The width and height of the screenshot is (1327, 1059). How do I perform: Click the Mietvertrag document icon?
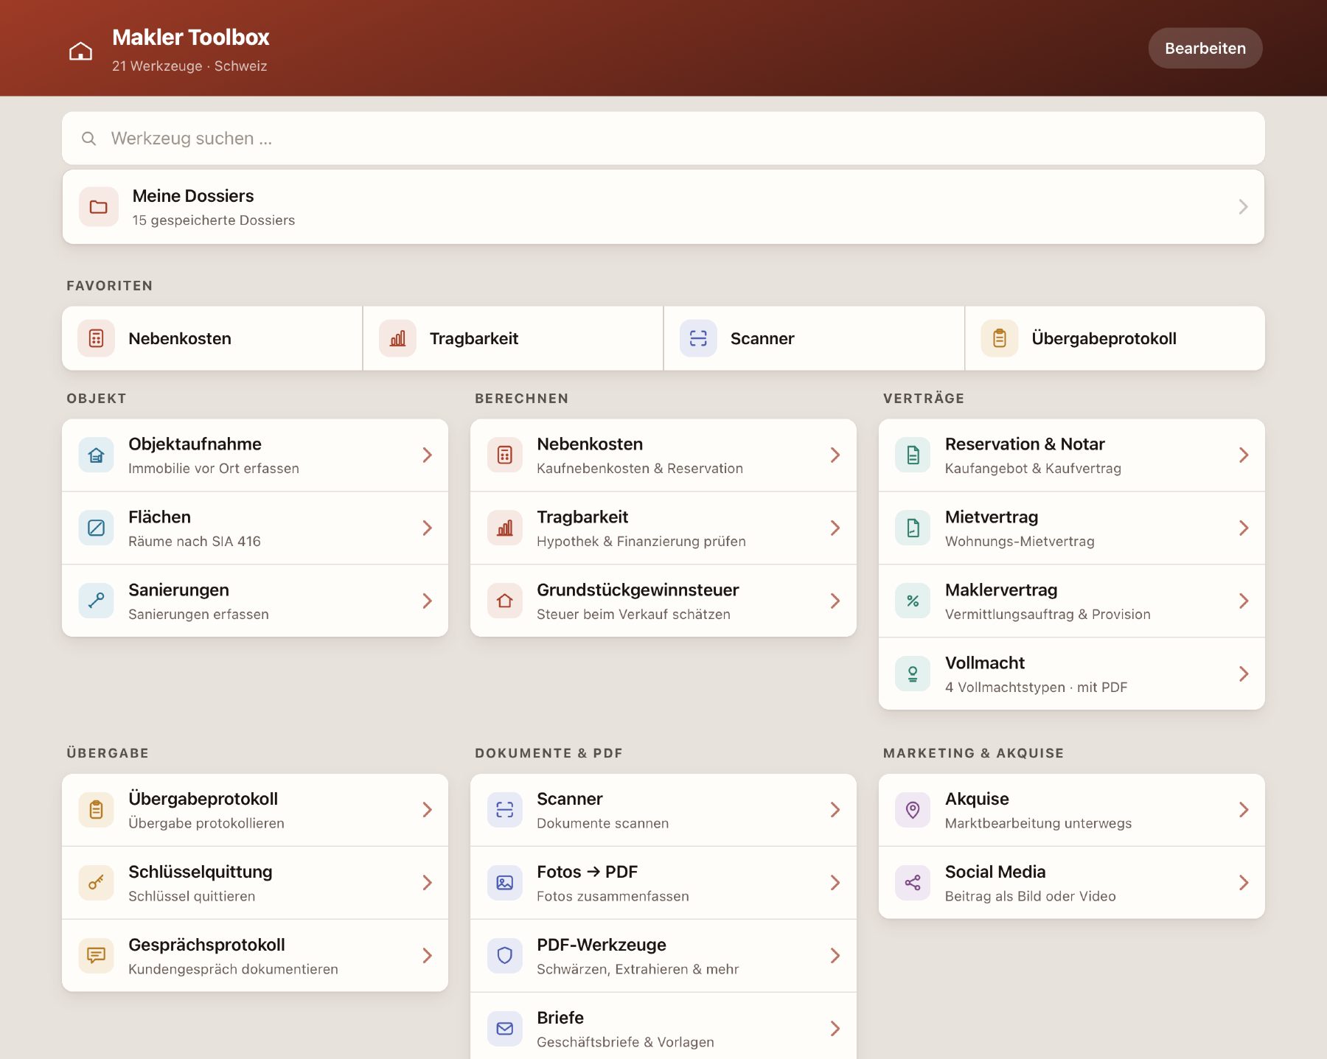[913, 528]
